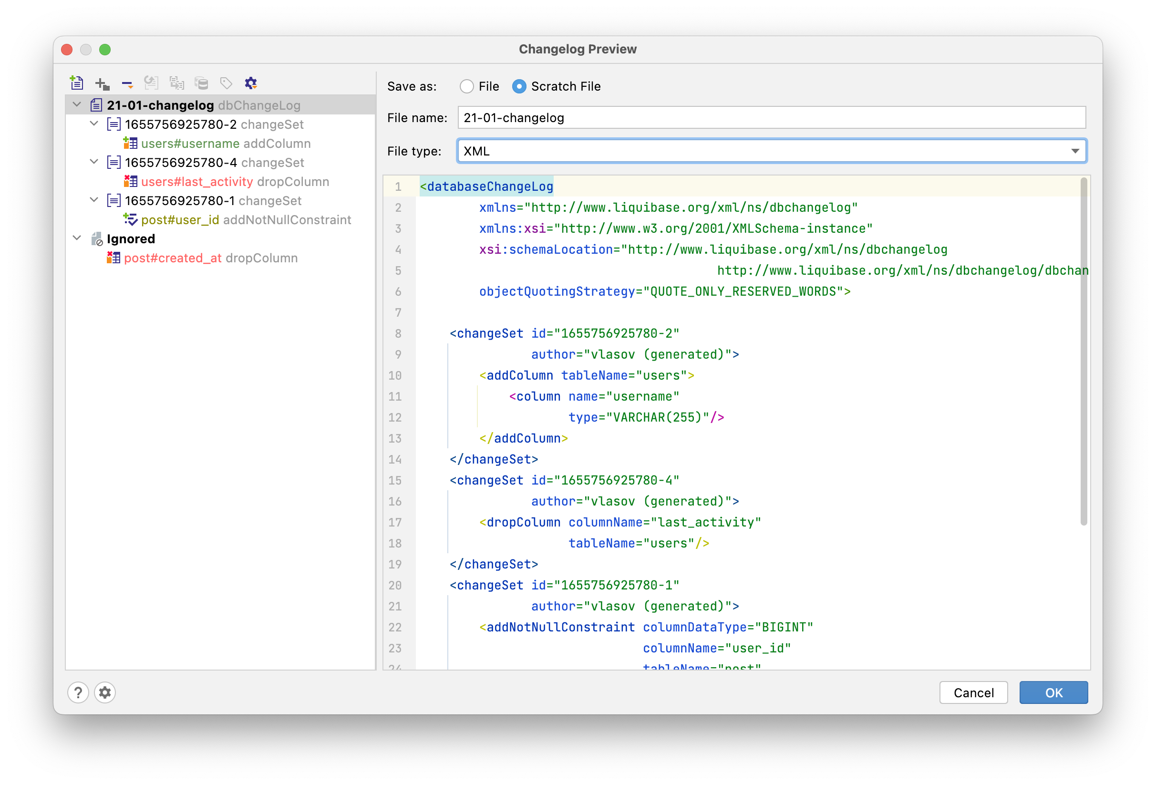The height and width of the screenshot is (785, 1156).
Task: Add a new changeset to the changelog
Action: (x=102, y=83)
